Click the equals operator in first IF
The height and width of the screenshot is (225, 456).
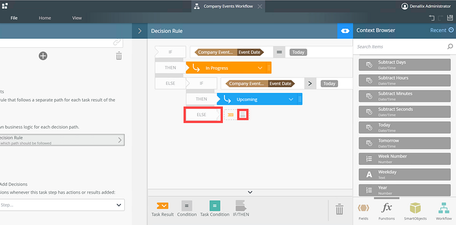tap(279, 52)
